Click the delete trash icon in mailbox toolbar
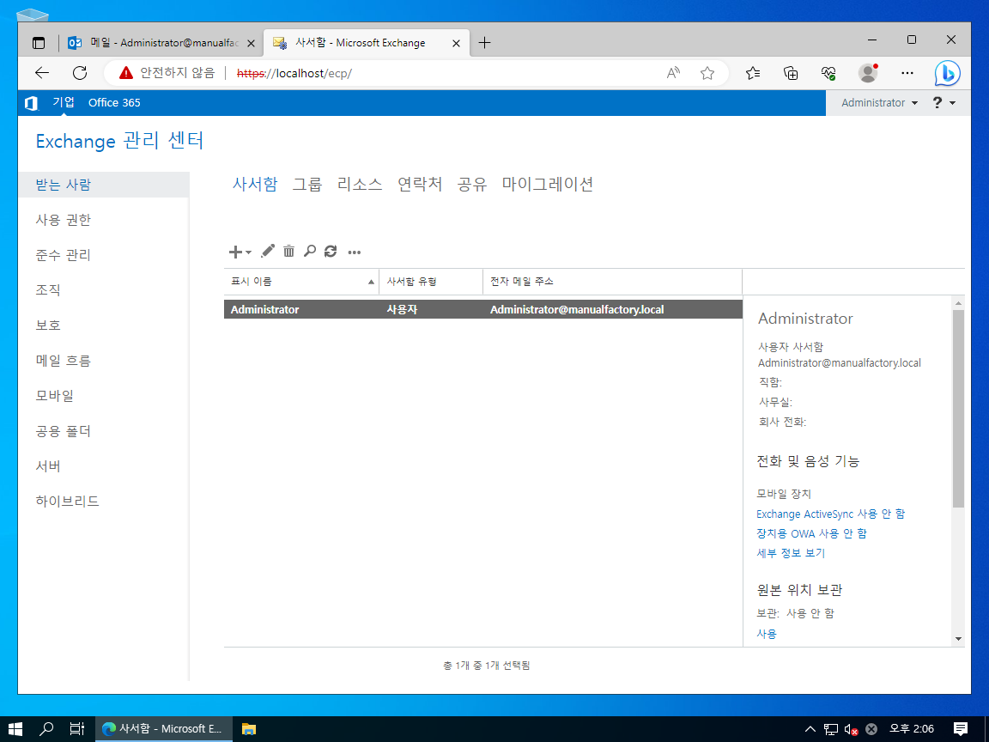The height and width of the screenshot is (742, 989). [288, 251]
